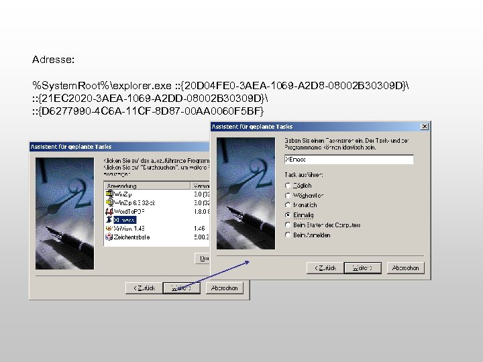Image resolution: width=483 pixels, height=362 pixels.
Task: Click the version value 1.46 in the XnView row
Action: (x=199, y=229)
